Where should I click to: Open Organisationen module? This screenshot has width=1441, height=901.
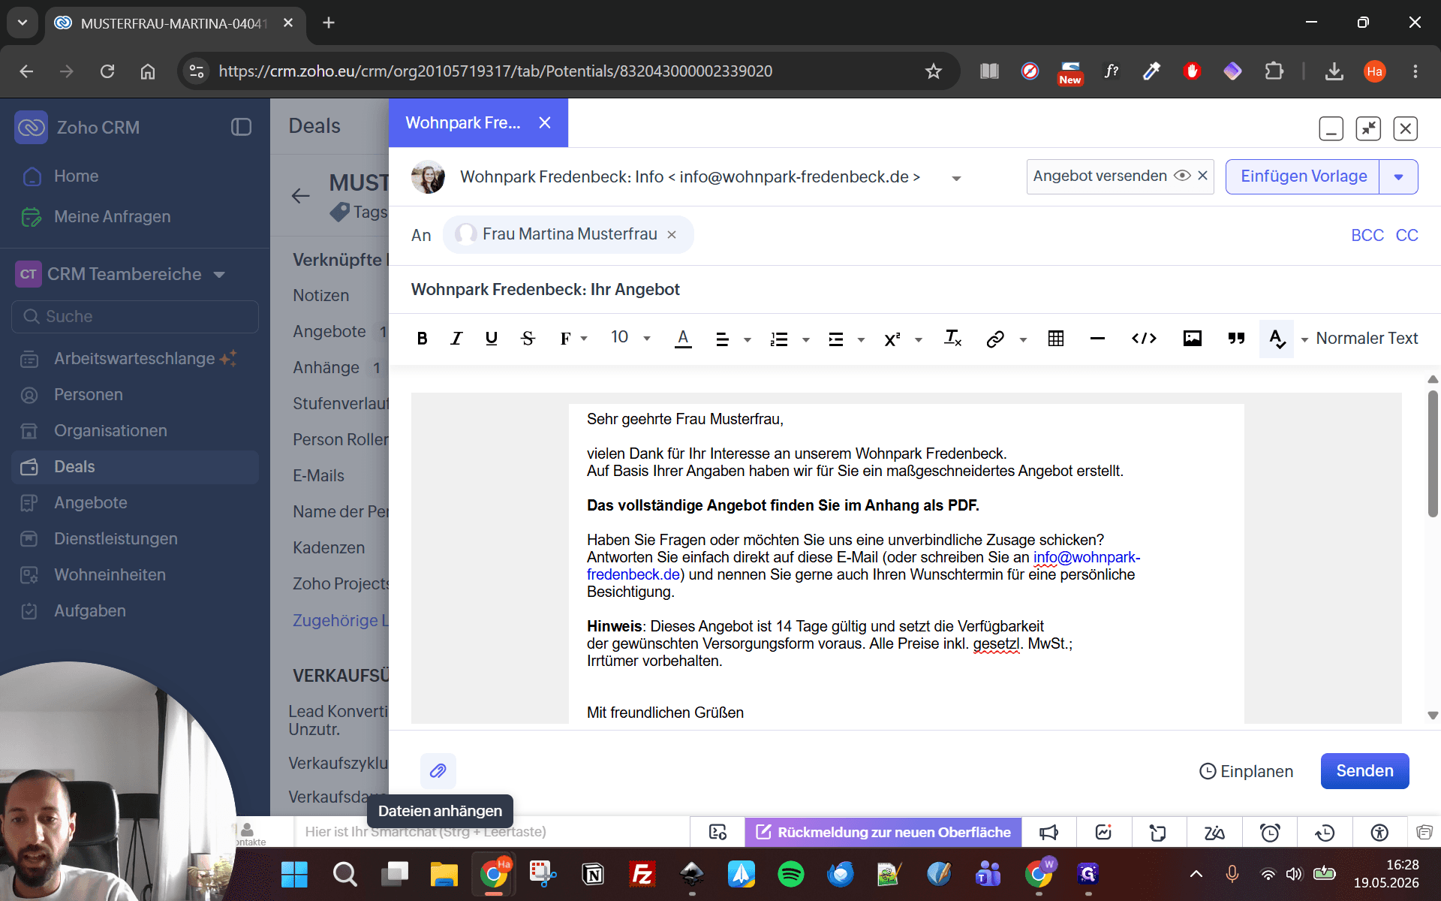tap(110, 430)
